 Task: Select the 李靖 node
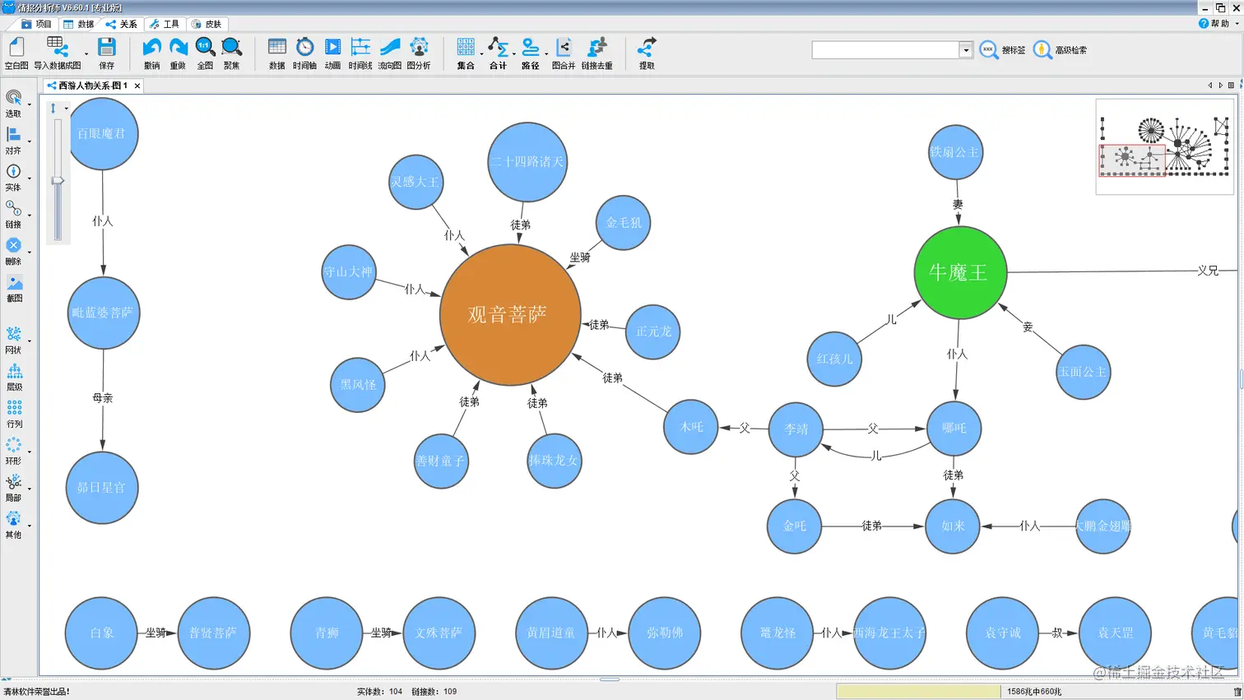pos(796,429)
